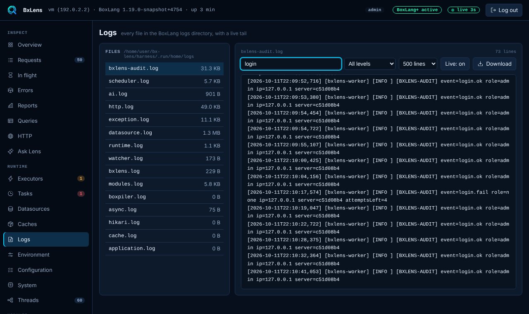Open Overview via its grid icon
The image size is (529, 314).
click(x=10, y=45)
